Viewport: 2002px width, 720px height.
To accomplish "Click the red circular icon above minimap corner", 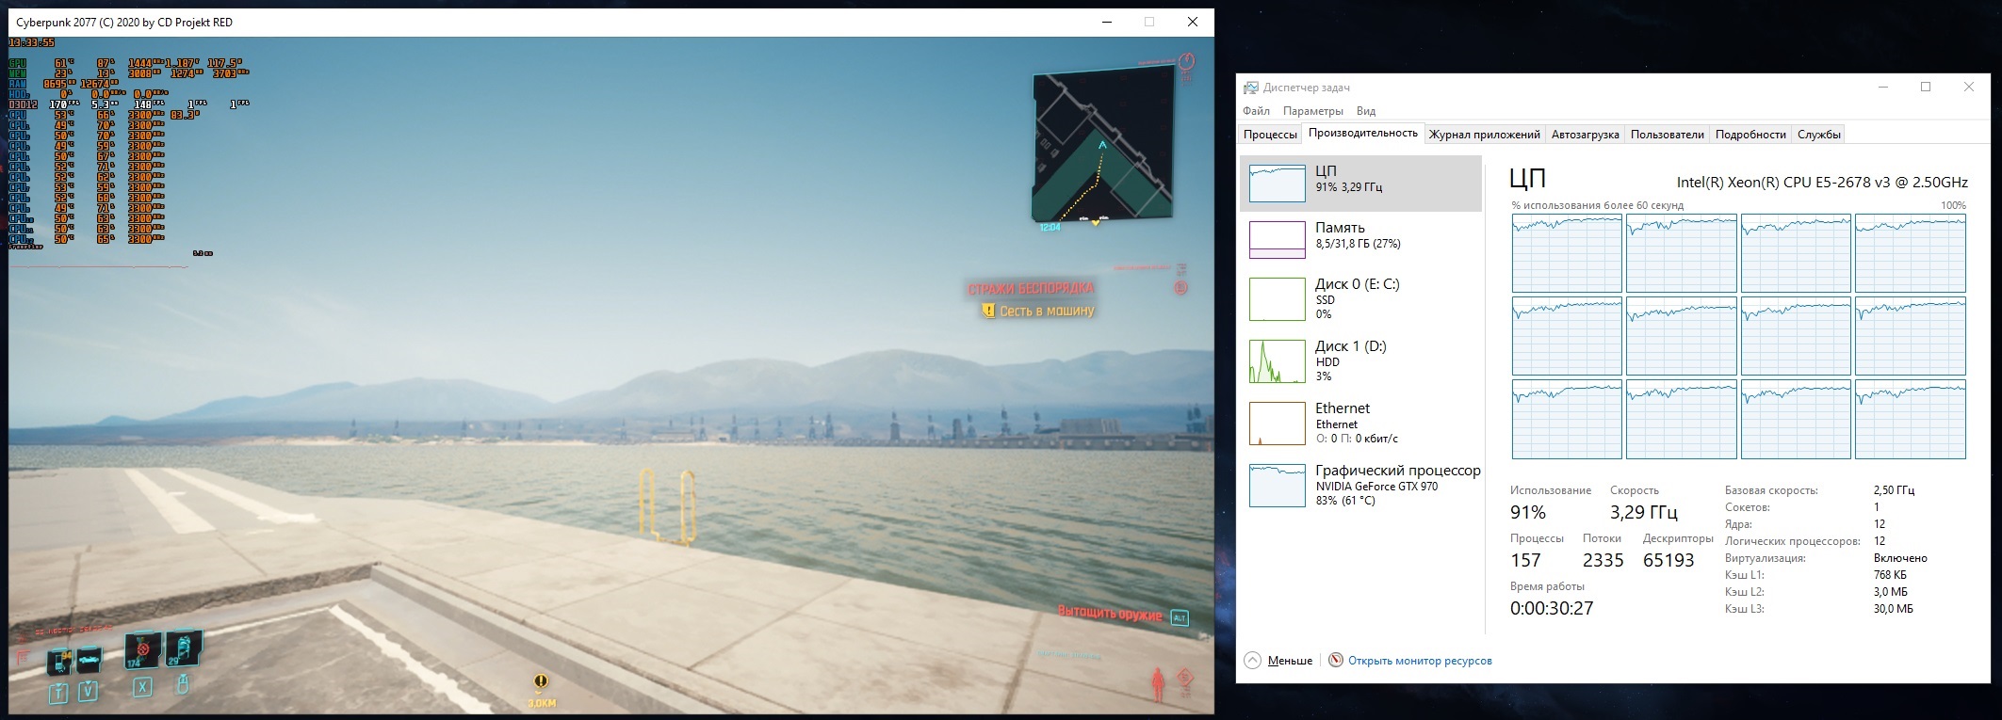I will click(x=1187, y=61).
